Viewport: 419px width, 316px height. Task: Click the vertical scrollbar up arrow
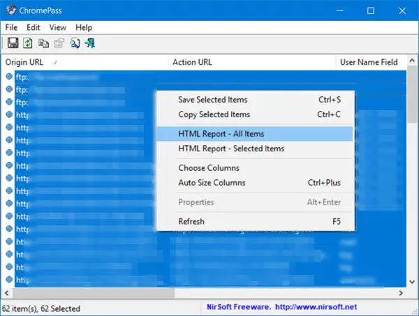tap(412, 61)
